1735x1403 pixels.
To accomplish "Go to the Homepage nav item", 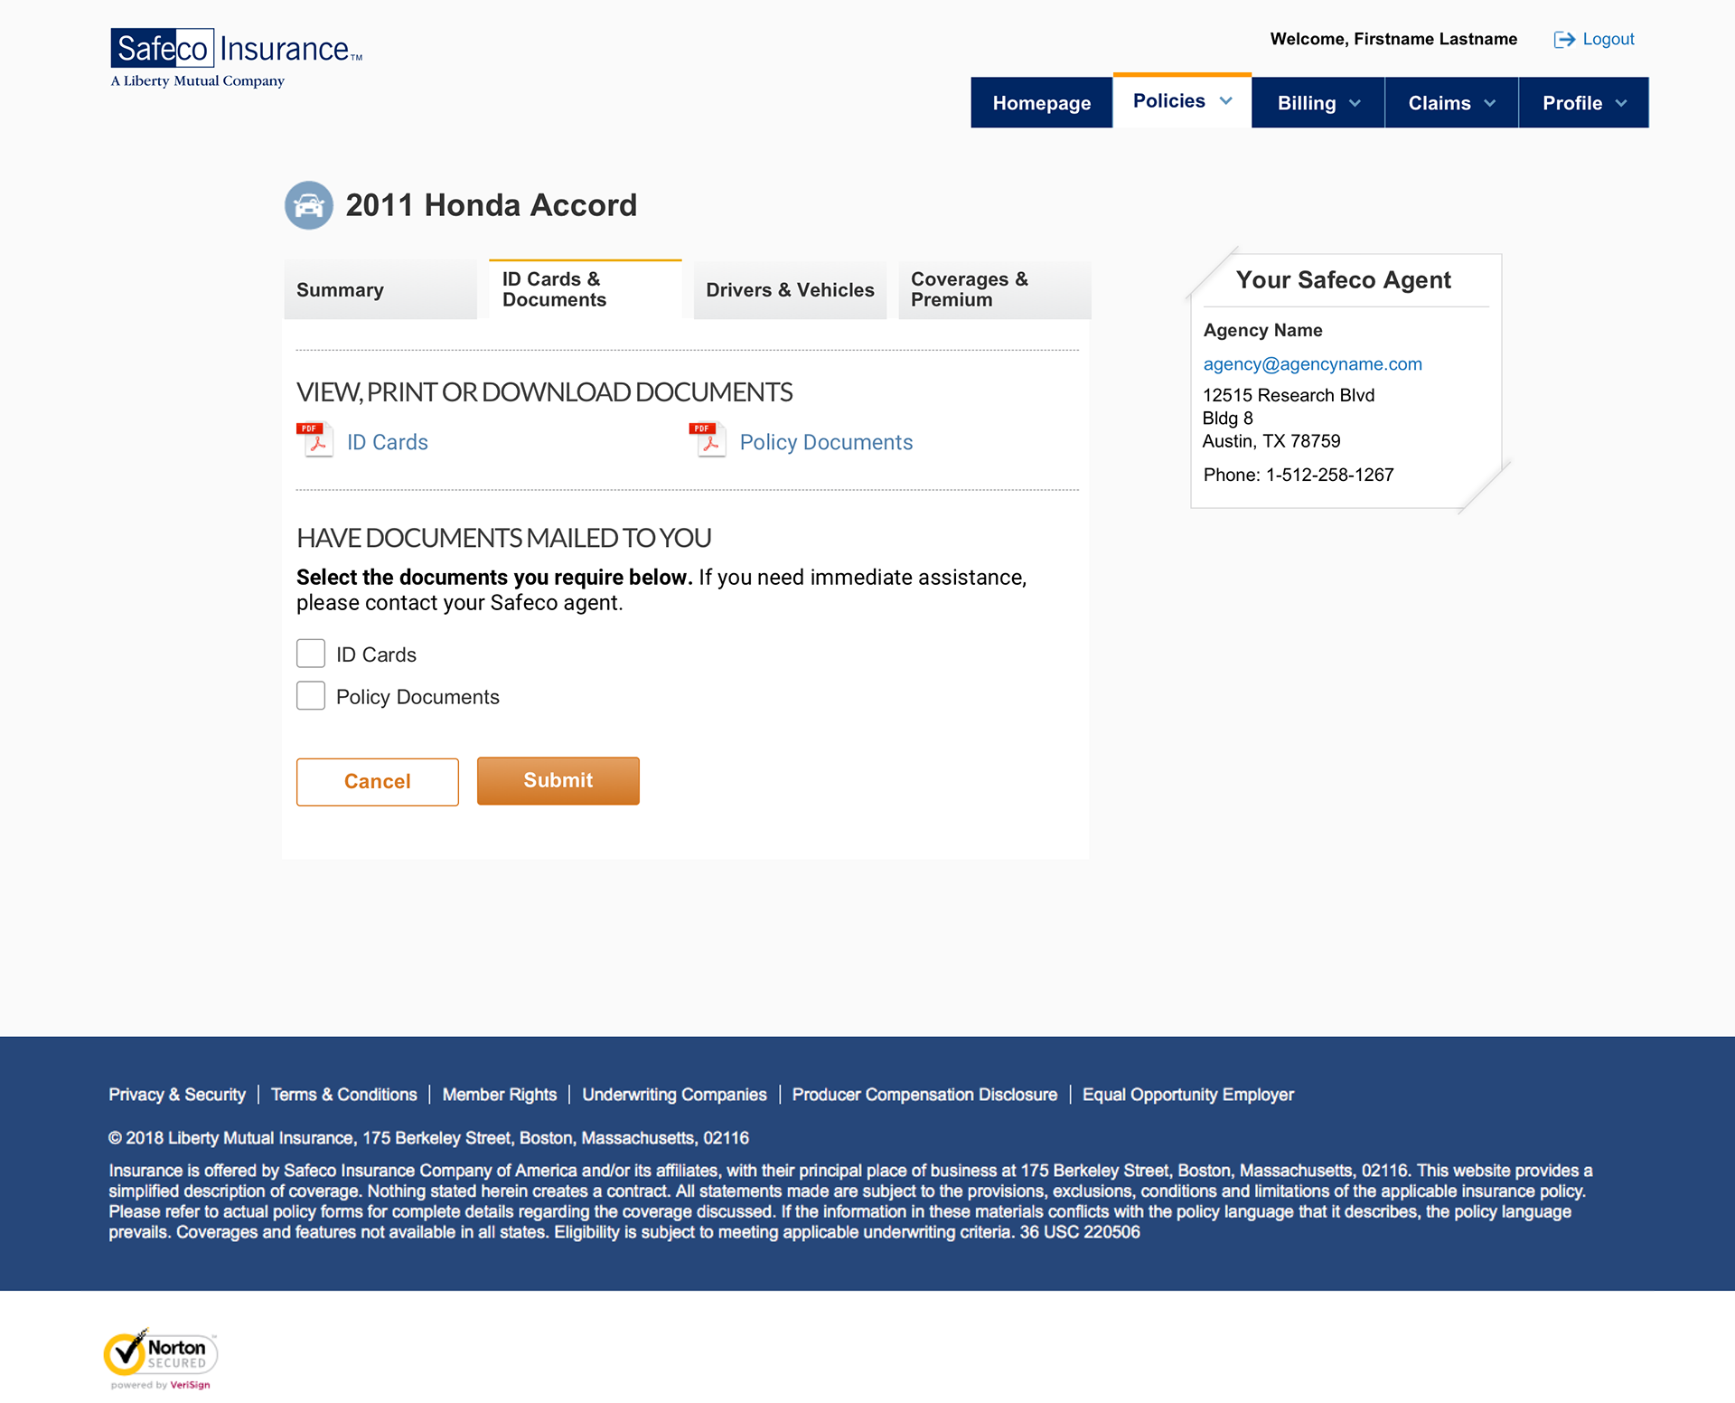I will pos(1042,102).
